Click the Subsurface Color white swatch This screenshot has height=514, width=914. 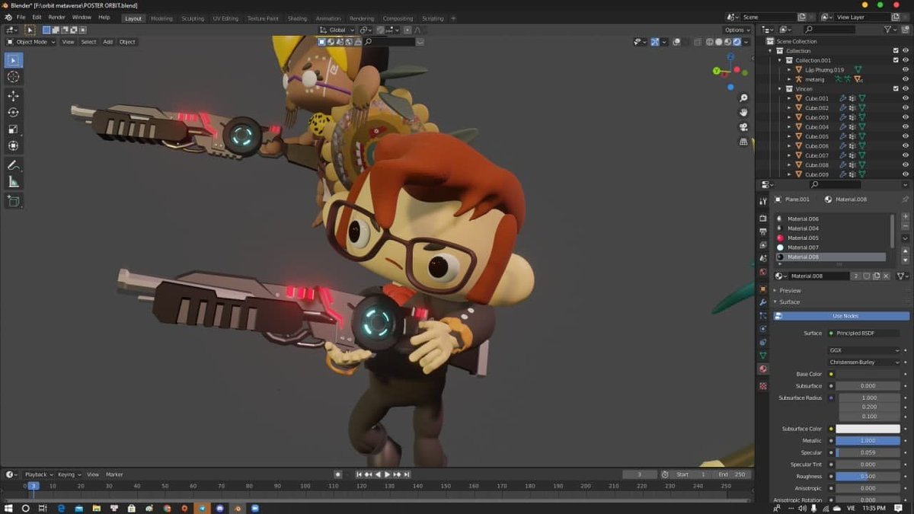click(868, 429)
